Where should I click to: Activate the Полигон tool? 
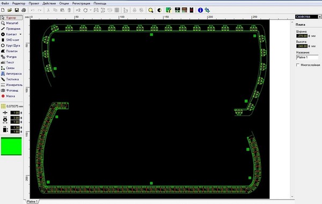tap(11, 51)
